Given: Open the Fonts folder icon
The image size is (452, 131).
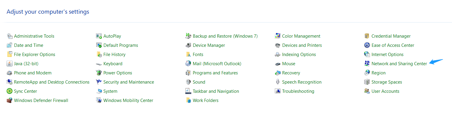Looking at the screenshot, I should (x=188, y=55).
